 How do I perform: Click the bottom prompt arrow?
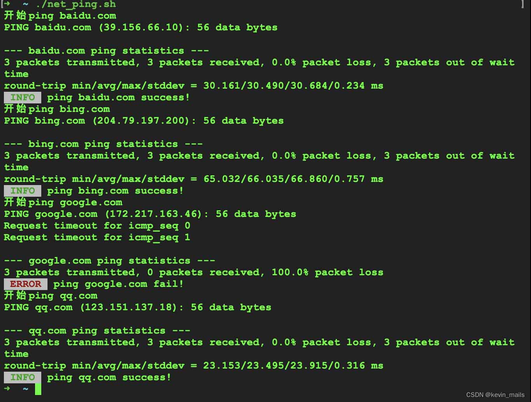7,388
